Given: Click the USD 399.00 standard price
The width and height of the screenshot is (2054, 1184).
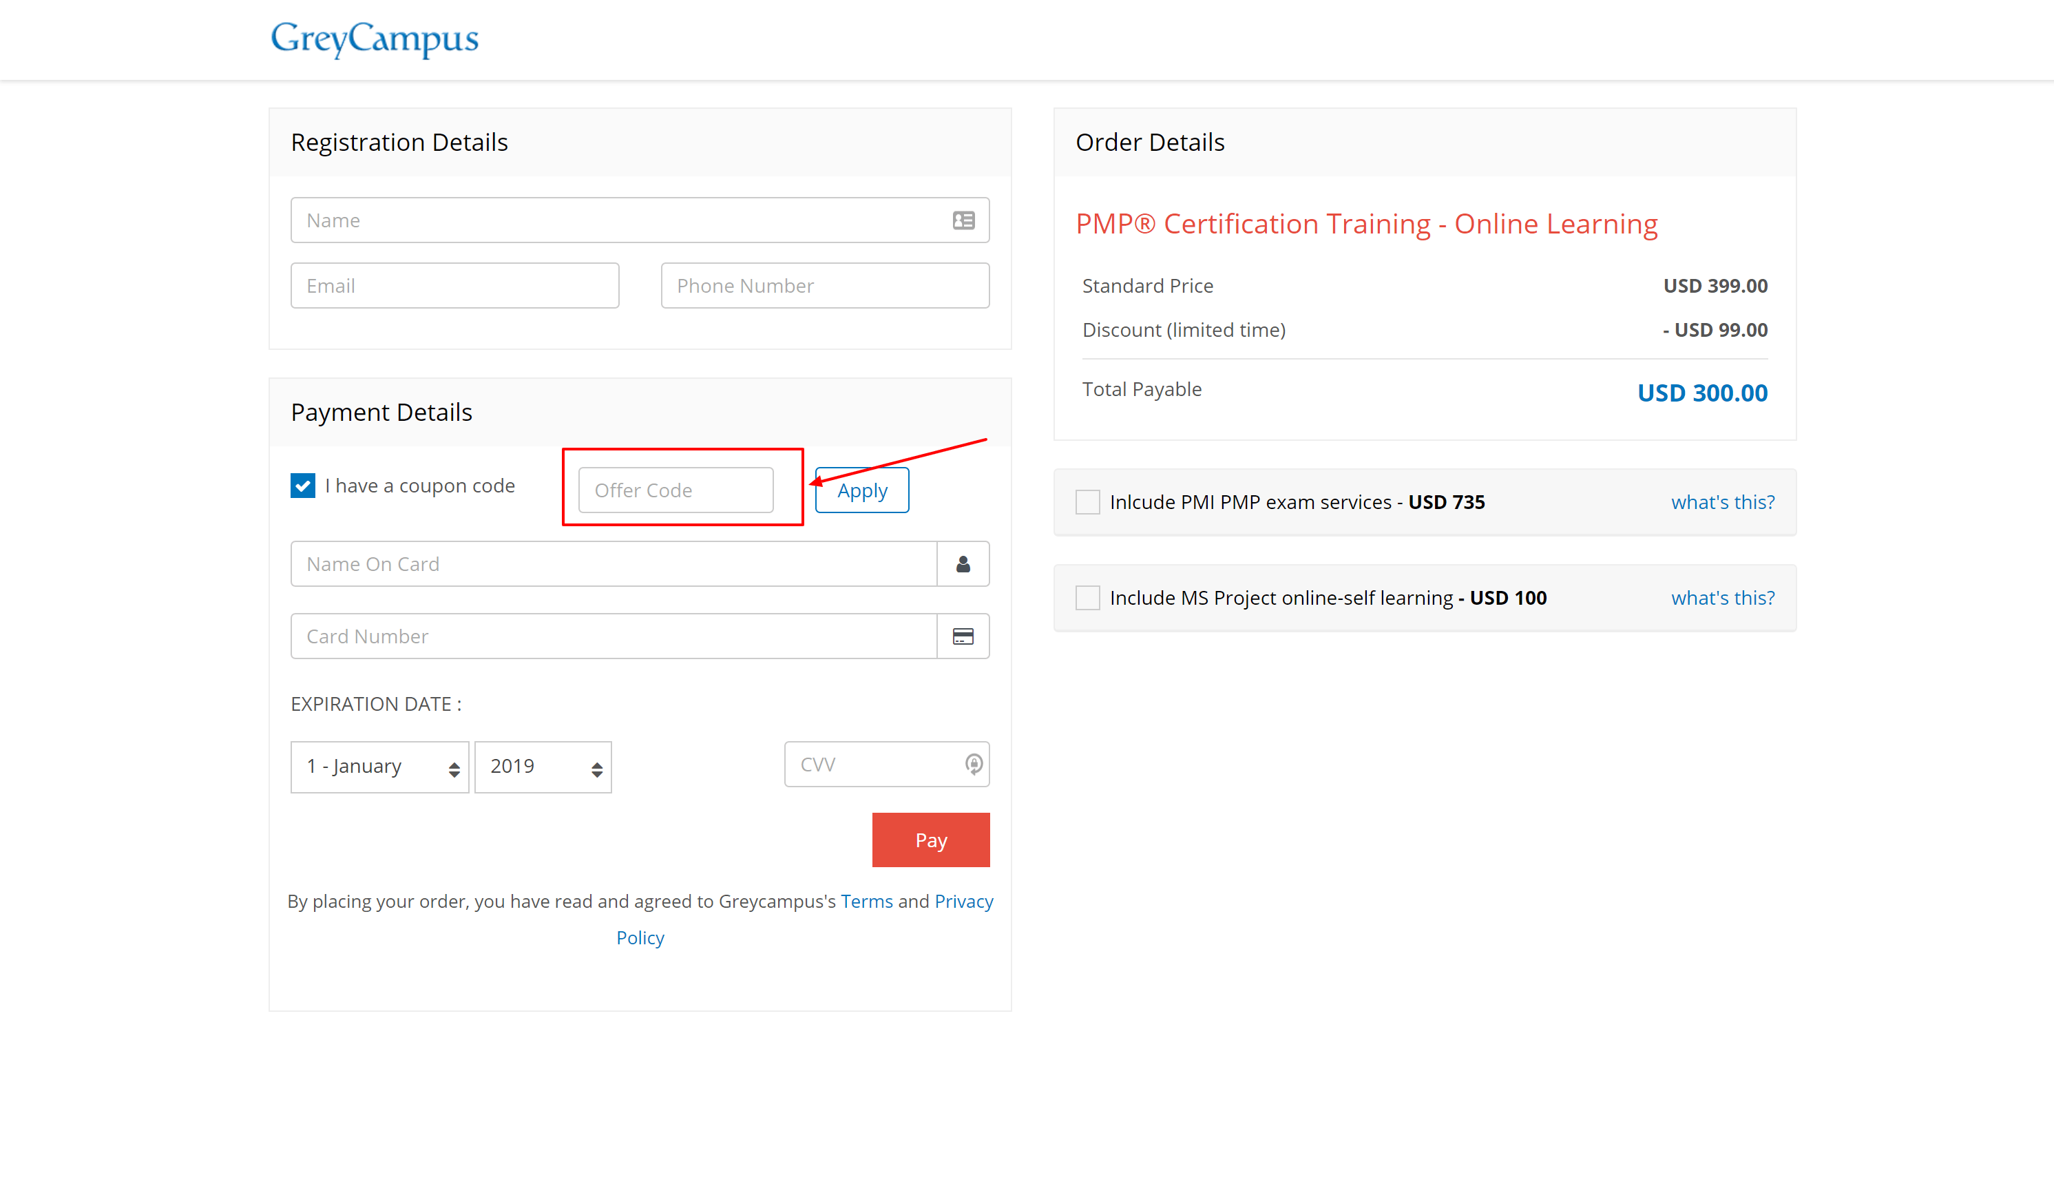Looking at the screenshot, I should pyautogui.click(x=1715, y=285).
